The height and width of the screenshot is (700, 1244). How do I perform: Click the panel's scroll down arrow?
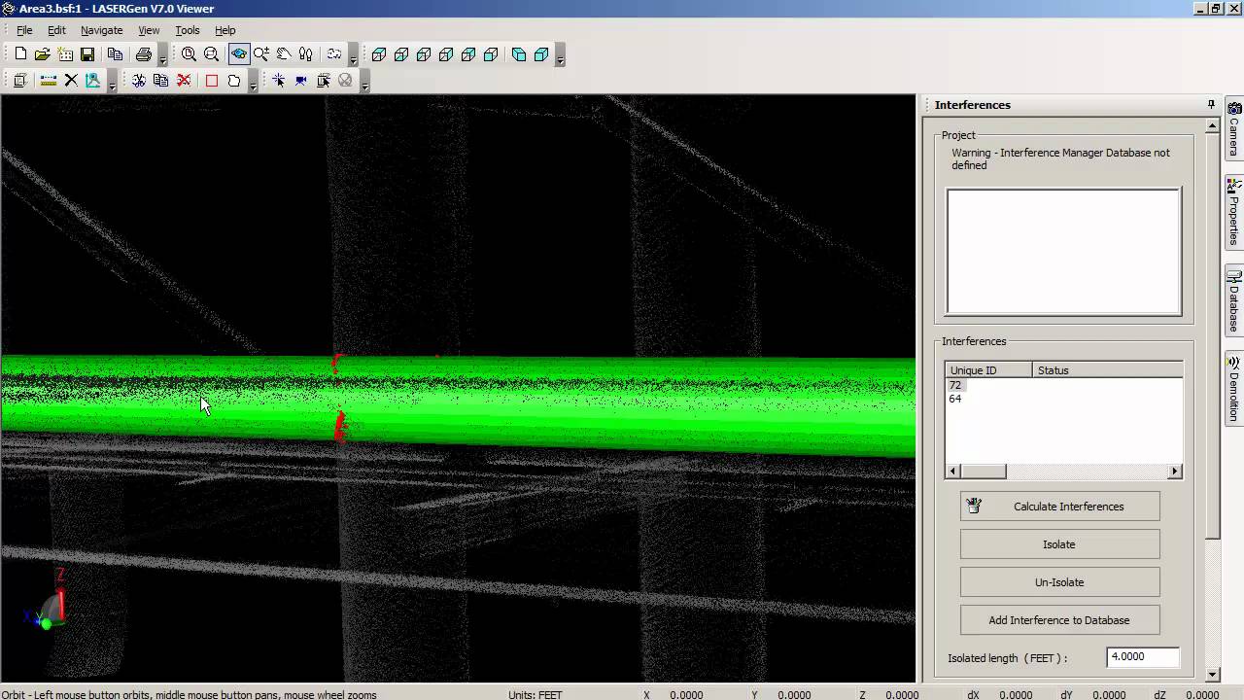1212,674
